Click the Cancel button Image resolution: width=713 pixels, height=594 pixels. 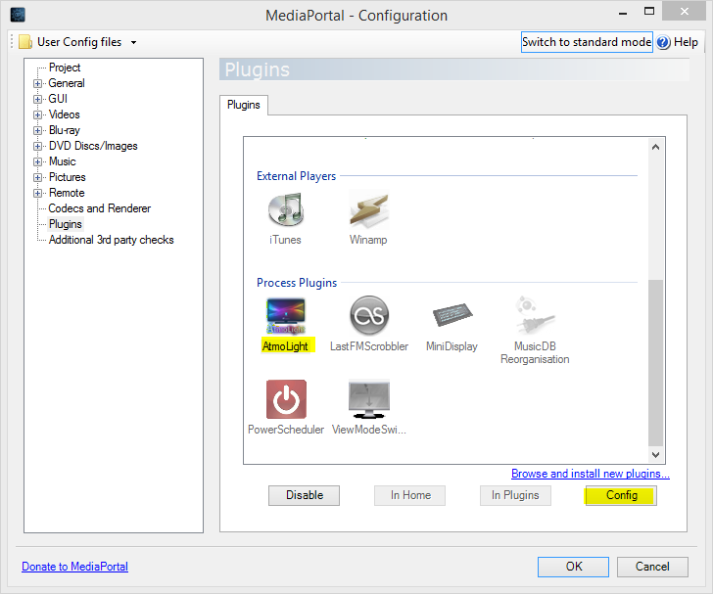[x=652, y=567]
